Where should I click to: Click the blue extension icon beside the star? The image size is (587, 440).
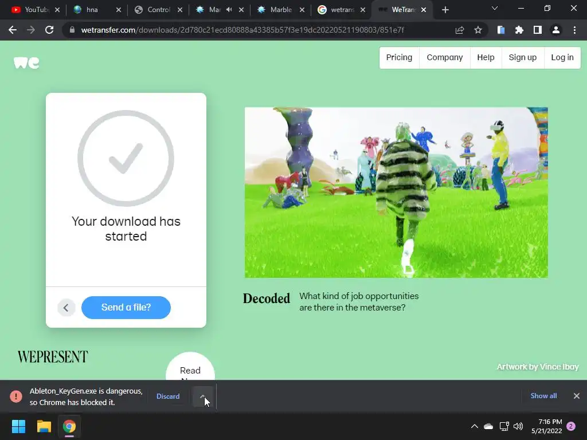coord(501,30)
